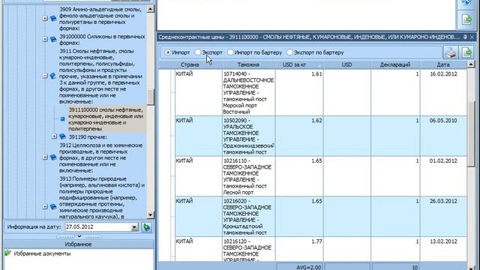Collapse the 3911 Смолы нефтяные node
Screen dimensions: 480x270
point(45,76)
